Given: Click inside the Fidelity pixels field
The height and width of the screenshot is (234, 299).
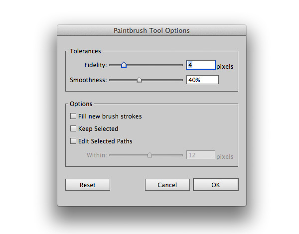Looking at the screenshot, I should point(201,65).
